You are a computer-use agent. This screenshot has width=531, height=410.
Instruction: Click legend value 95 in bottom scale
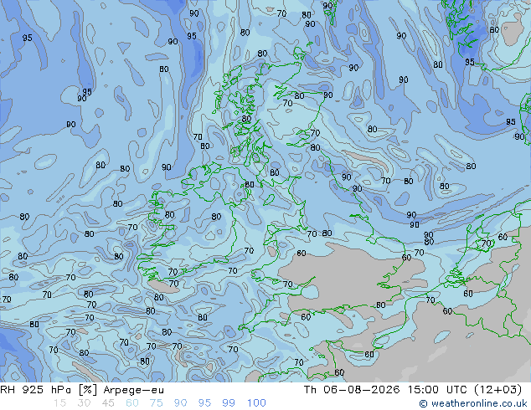pos(204,403)
